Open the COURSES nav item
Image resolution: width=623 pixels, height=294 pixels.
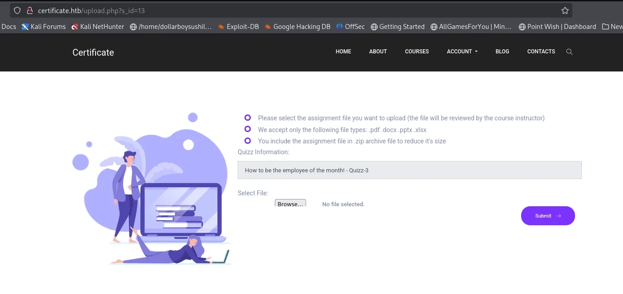(x=417, y=52)
